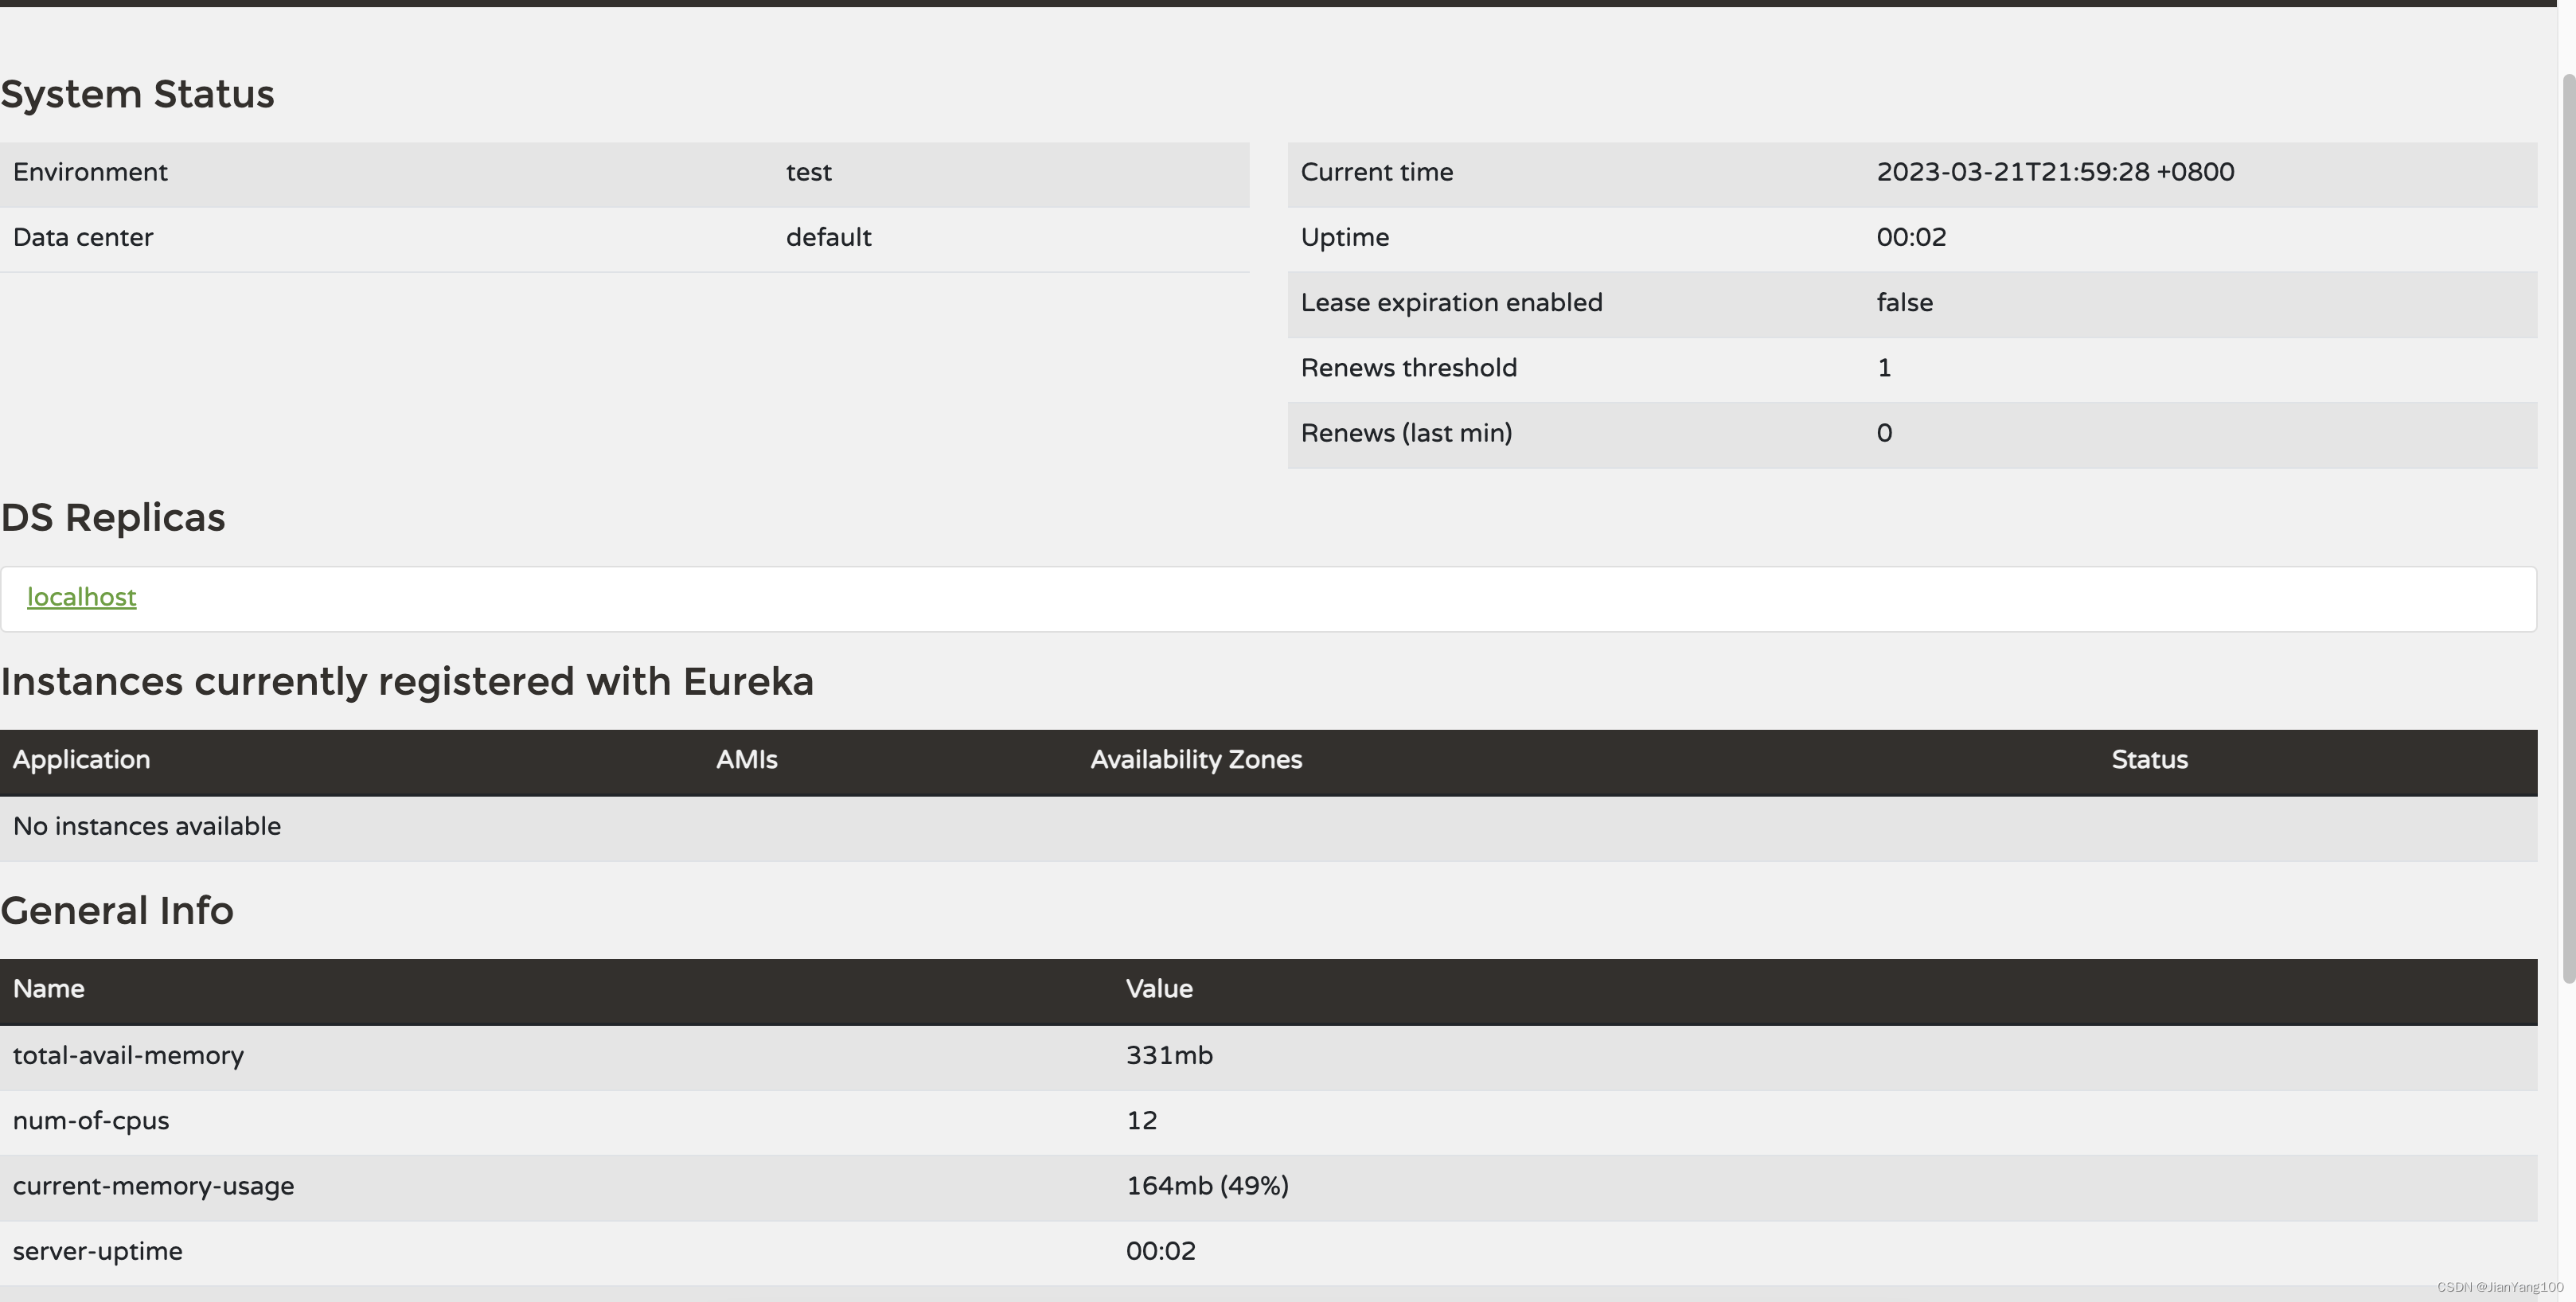Select the value 164mb (49%)

tap(1207, 1186)
